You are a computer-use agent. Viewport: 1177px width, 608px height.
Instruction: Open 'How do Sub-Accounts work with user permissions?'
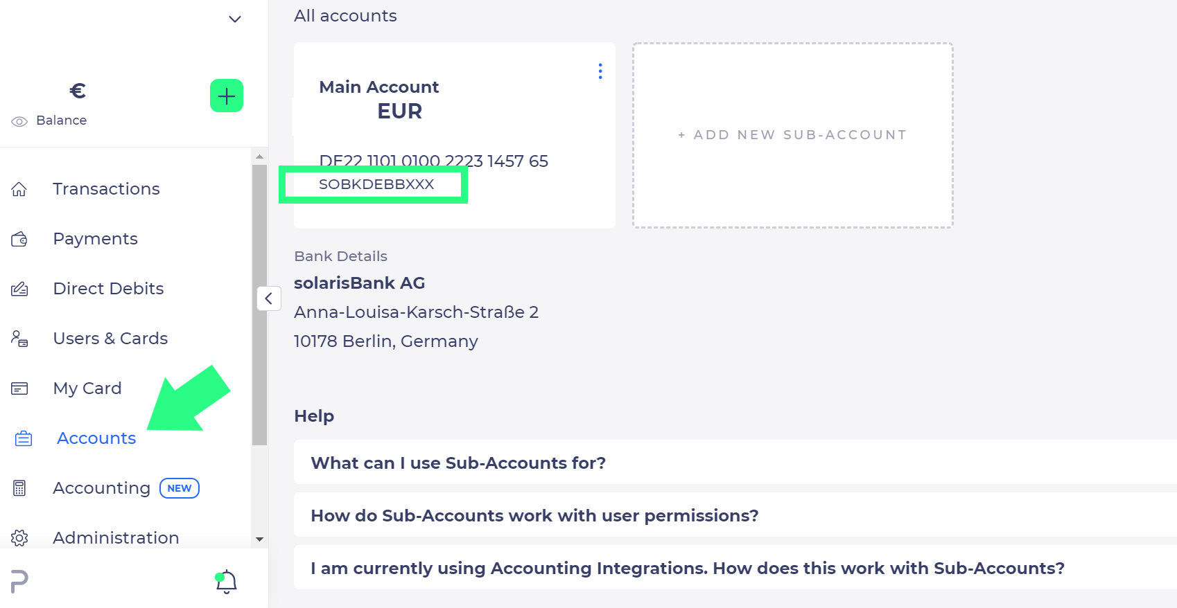tap(534, 515)
